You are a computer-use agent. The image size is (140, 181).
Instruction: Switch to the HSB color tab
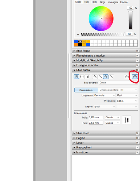pos(94,2)
